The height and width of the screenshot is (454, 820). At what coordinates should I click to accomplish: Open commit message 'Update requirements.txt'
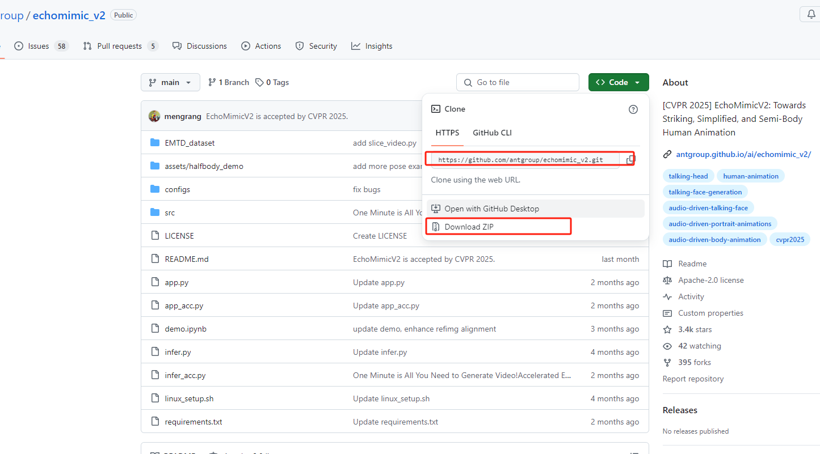click(396, 422)
